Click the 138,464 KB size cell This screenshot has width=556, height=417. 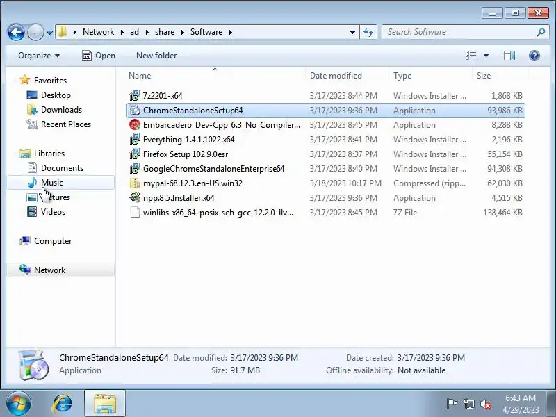pyautogui.click(x=502, y=213)
